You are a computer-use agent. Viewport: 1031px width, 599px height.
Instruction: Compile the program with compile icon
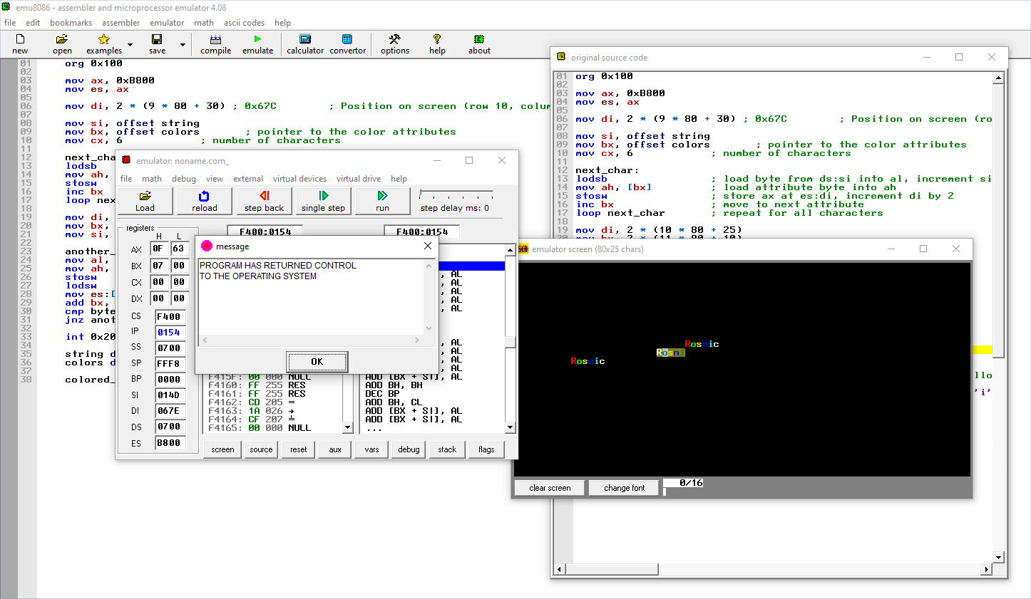[x=215, y=43]
